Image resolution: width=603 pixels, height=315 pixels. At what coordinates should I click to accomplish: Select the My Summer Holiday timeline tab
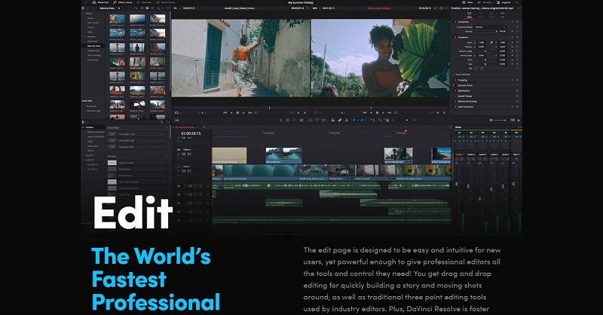pos(185,127)
